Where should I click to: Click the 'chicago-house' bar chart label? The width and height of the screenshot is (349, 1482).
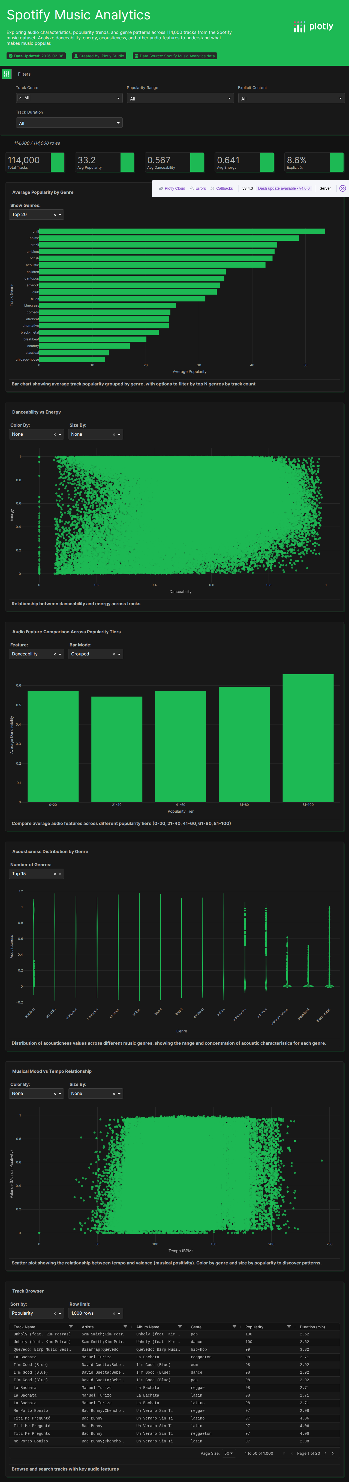[27, 360]
